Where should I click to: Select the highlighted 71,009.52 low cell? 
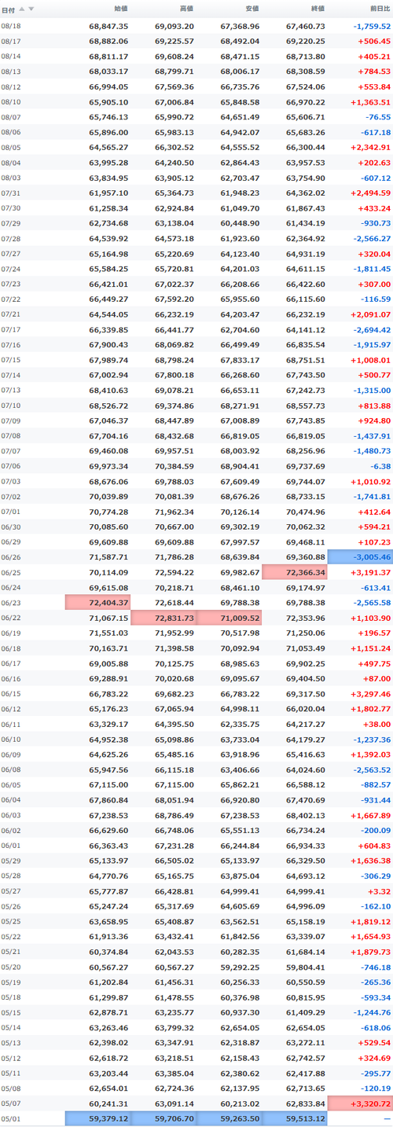pos(230,619)
